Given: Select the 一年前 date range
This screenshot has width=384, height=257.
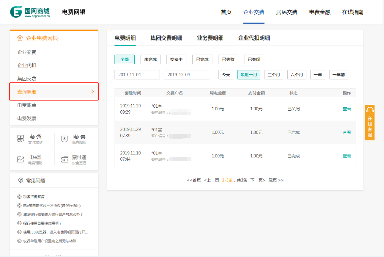Looking at the screenshot, I should tap(339, 75).
